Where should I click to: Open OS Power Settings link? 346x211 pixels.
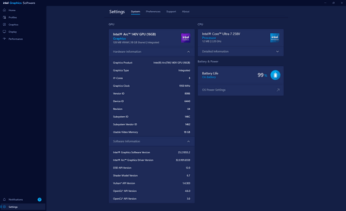pos(241,90)
